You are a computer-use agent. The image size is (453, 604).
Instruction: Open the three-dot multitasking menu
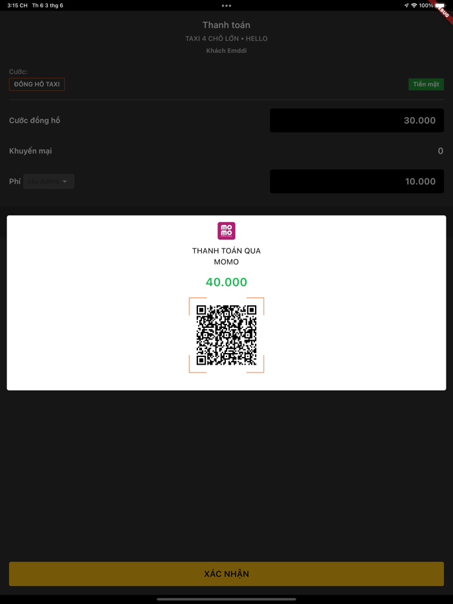(226, 6)
